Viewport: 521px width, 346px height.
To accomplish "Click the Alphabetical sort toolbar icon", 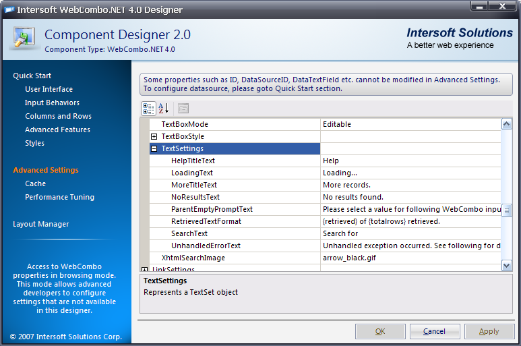I will click(x=163, y=109).
